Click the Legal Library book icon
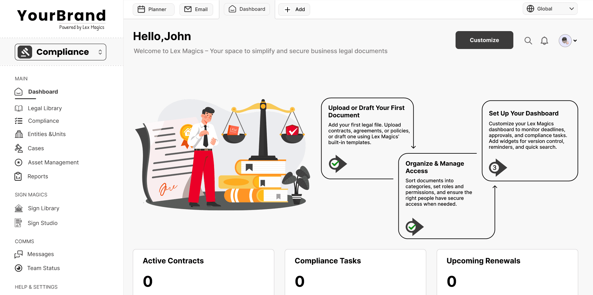Screen dimensions: 593x295 (x=19, y=108)
